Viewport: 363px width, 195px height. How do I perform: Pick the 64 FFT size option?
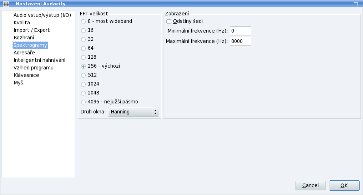tap(83, 49)
